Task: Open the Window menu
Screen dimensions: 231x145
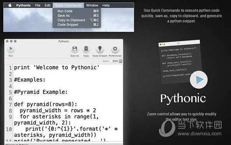Action: click(x=92, y=5)
